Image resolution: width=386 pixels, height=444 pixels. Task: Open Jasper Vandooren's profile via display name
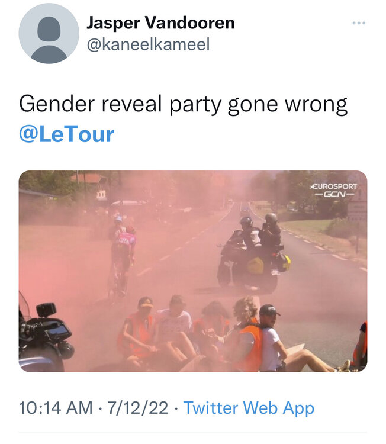(160, 23)
